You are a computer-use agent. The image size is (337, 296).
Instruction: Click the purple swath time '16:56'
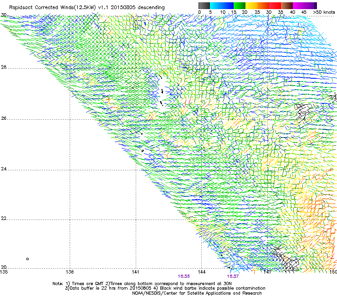[184, 276]
